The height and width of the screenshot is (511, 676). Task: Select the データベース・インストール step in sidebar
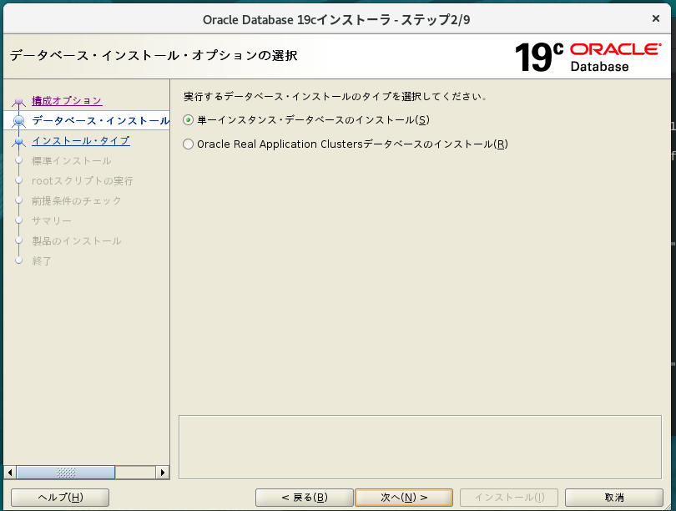100,121
